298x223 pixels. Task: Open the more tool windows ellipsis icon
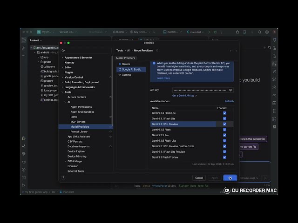(24, 56)
